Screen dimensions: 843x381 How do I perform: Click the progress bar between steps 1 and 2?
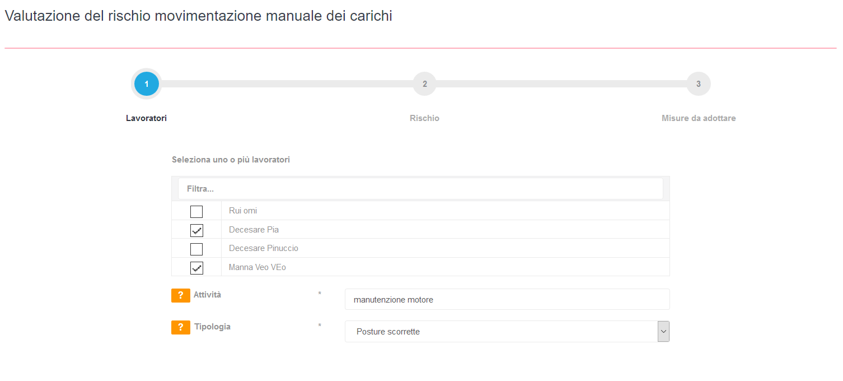286,84
